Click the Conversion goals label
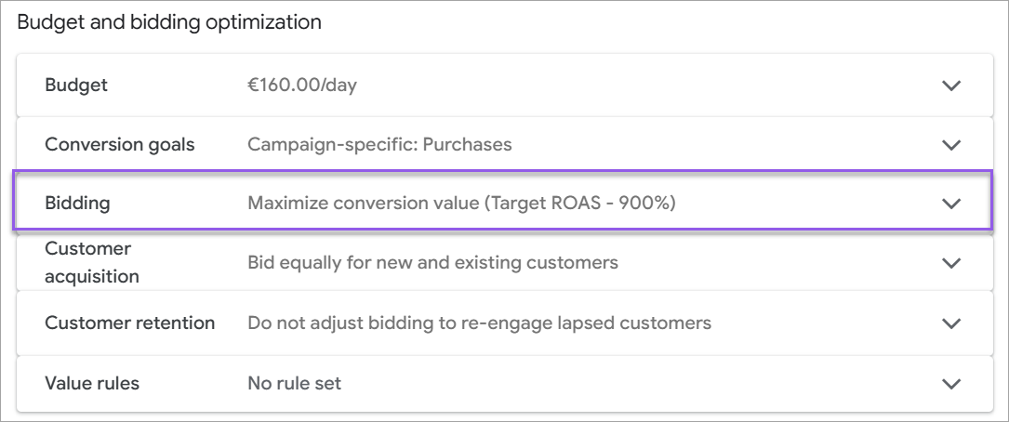 (120, 145)
